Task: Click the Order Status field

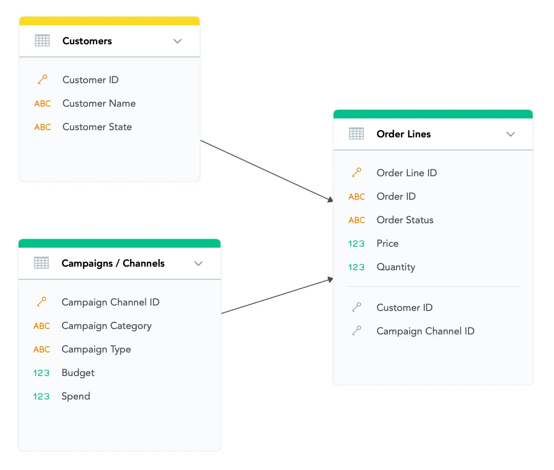Action: pos(405,220)
